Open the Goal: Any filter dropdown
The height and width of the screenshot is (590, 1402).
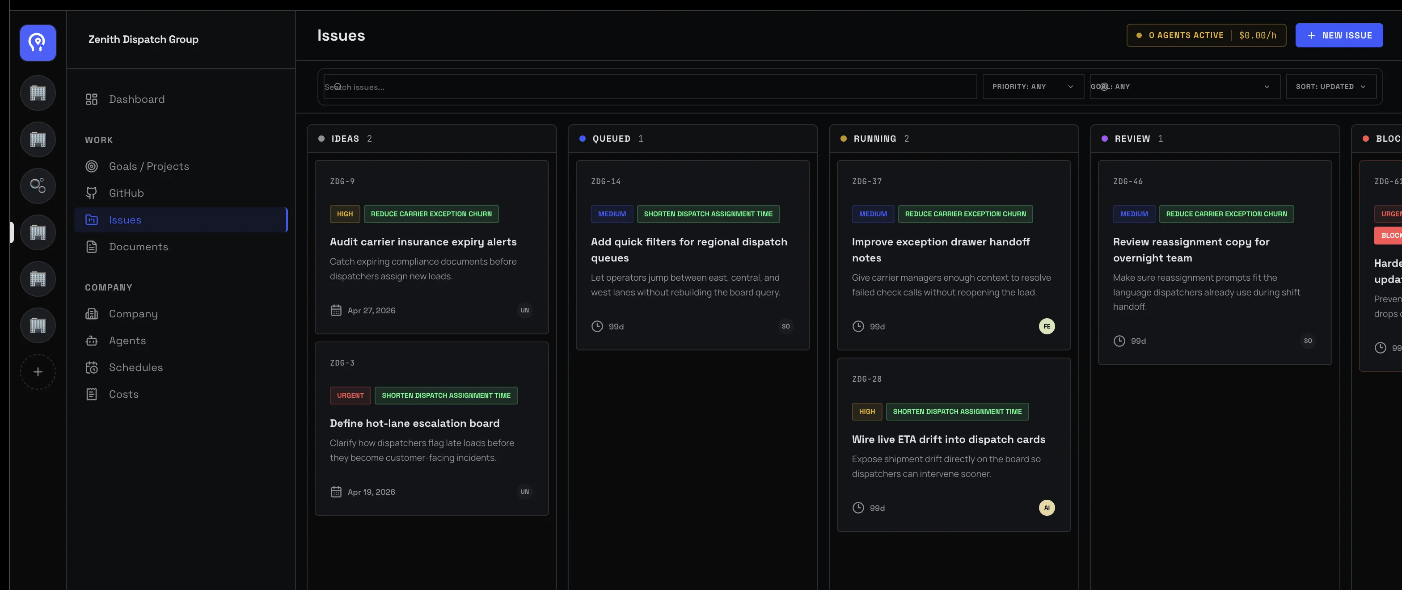coord(1184,87)
